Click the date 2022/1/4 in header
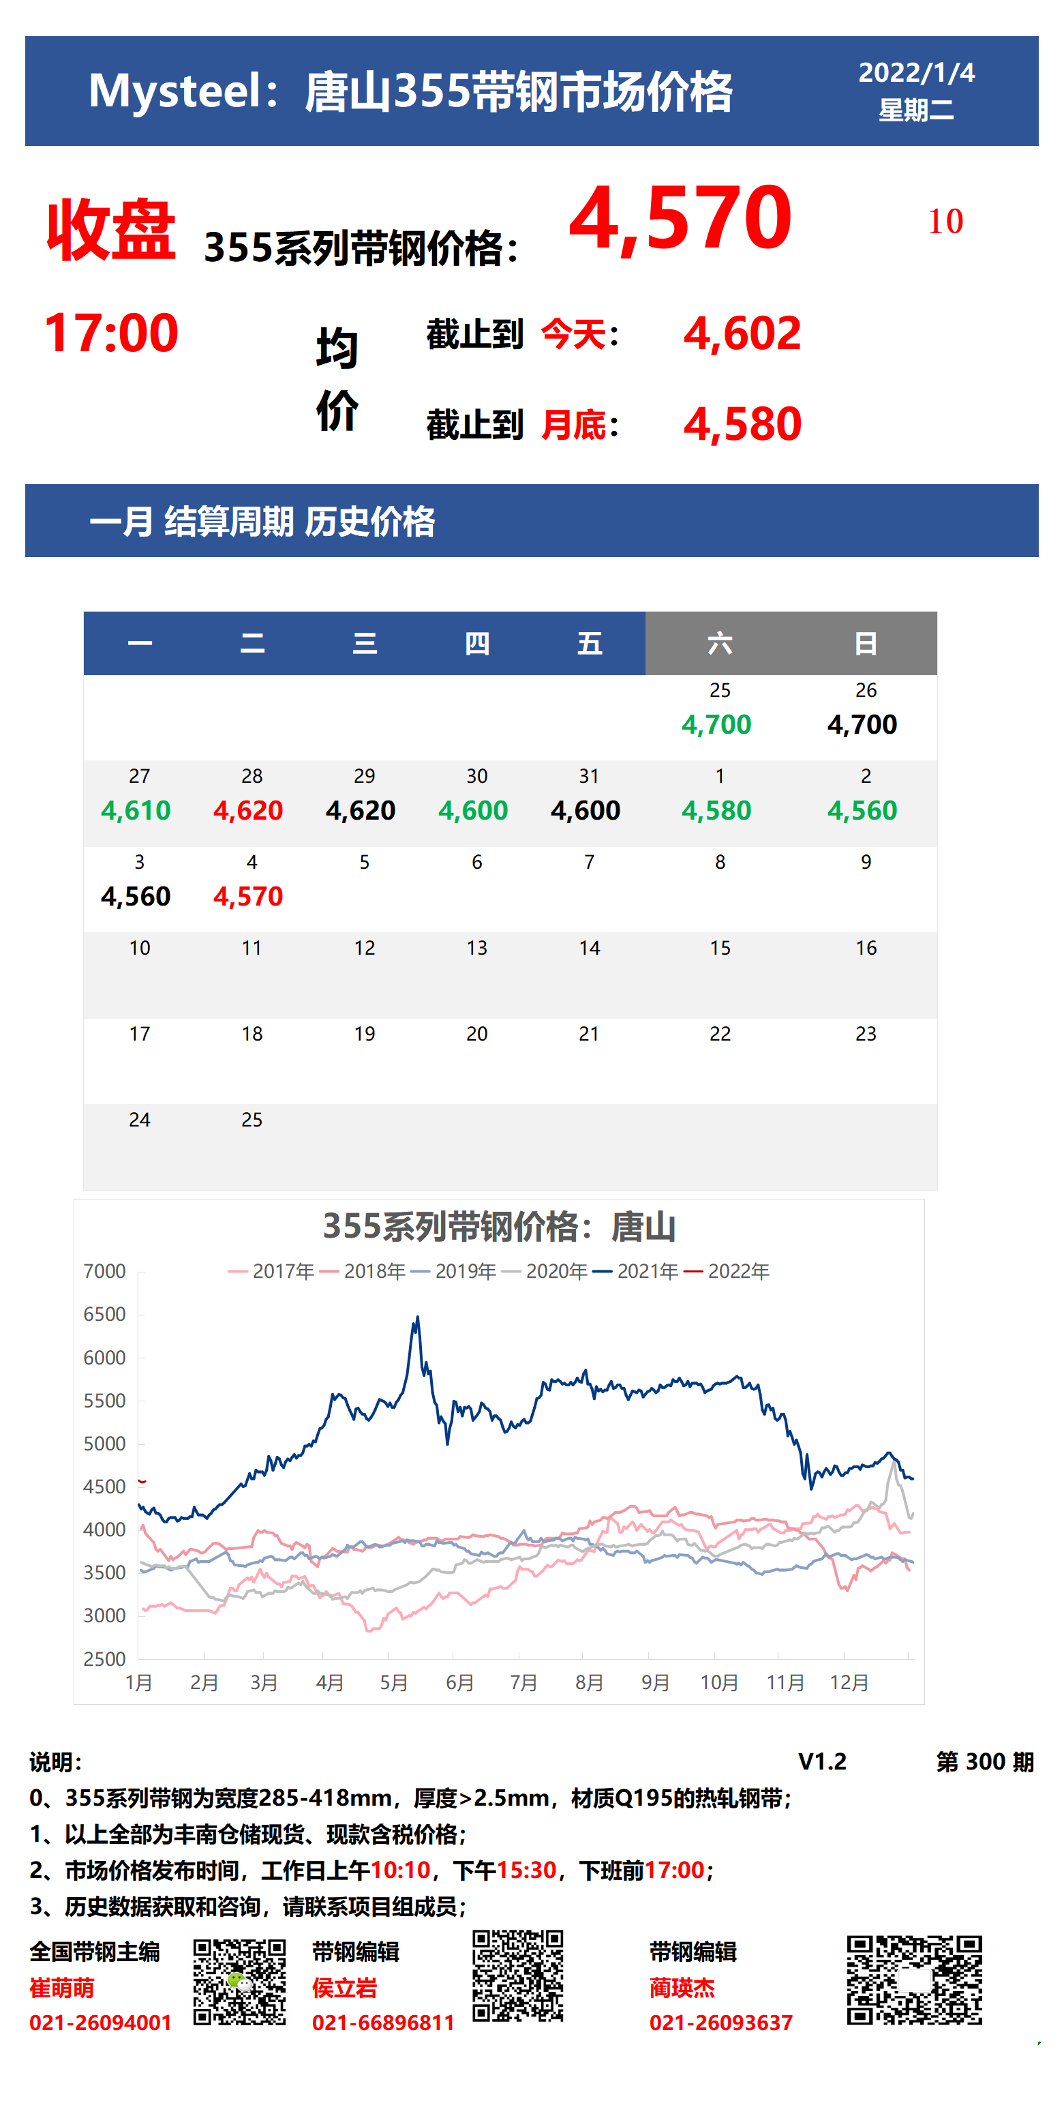1064x2103 pixels. pos(916,73)
